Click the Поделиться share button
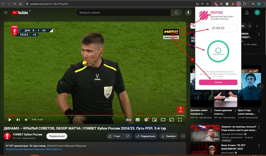The width and height of the screenshot is (266, 156). click(146, 136)
